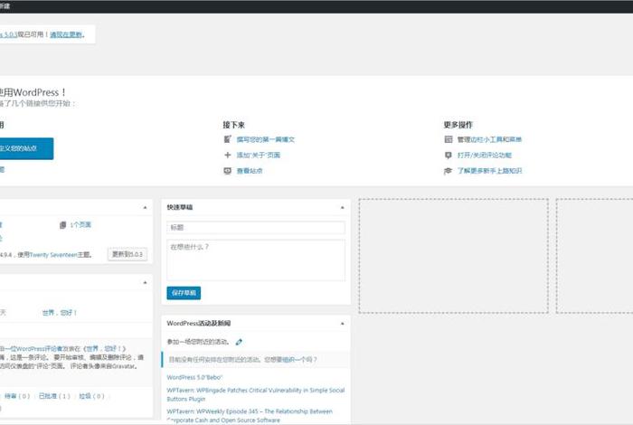Open the 添加"关于"页面 link
633x425 pixels.
[x=259, y=155]
